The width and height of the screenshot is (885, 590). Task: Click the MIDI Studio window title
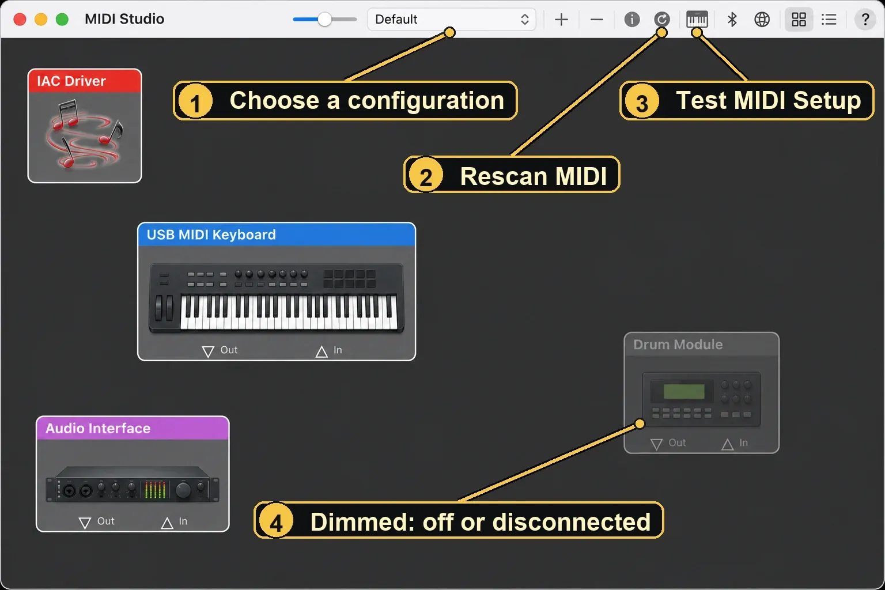click(x=124, y=19)
